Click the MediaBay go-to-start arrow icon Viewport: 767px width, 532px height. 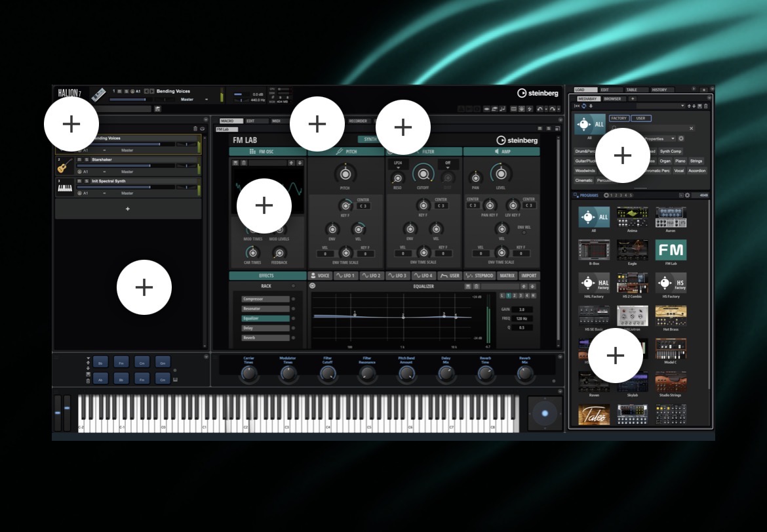pos(577,106)
